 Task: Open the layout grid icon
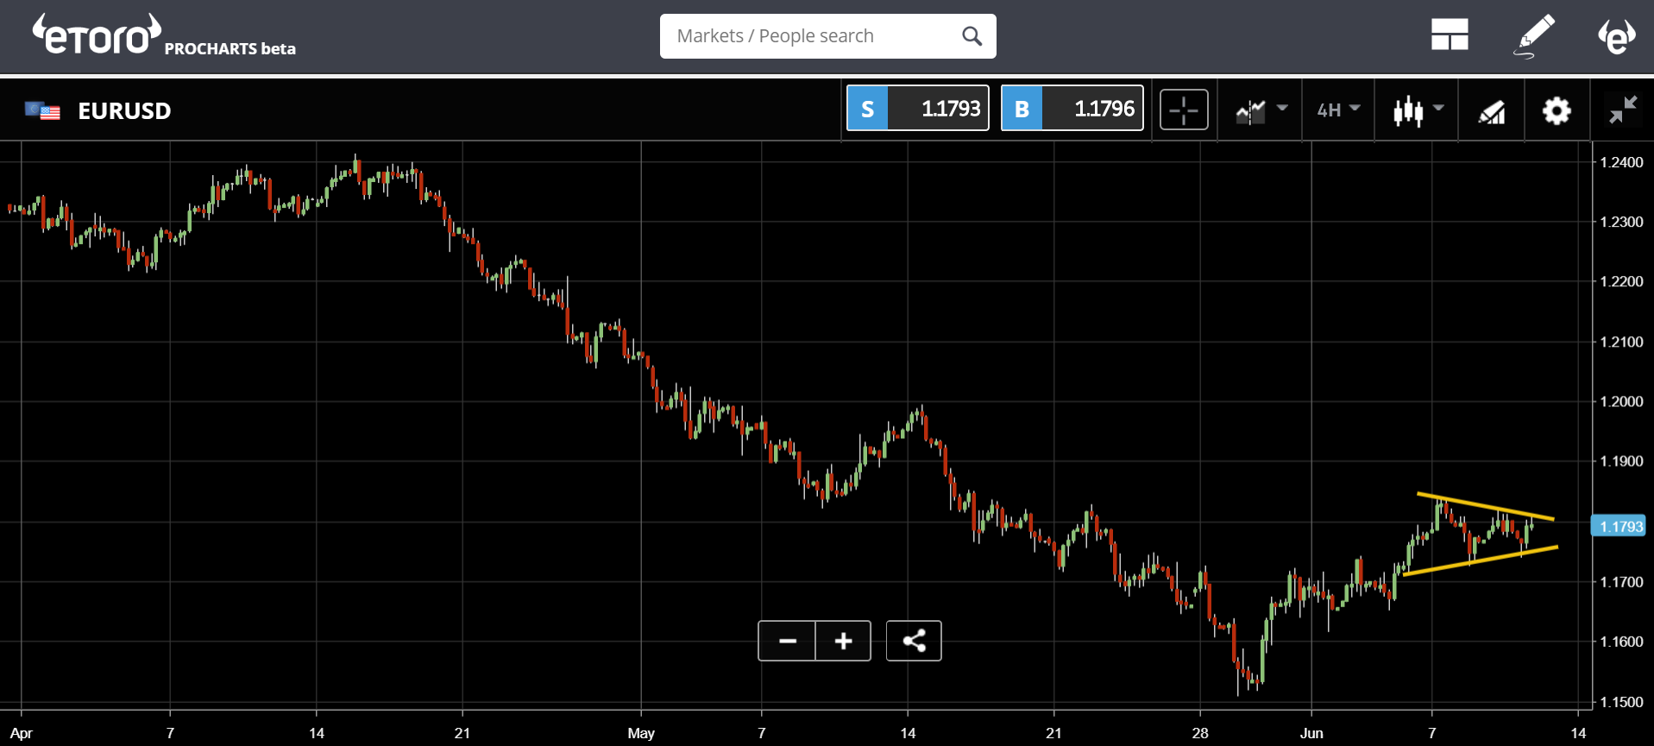1450,35
